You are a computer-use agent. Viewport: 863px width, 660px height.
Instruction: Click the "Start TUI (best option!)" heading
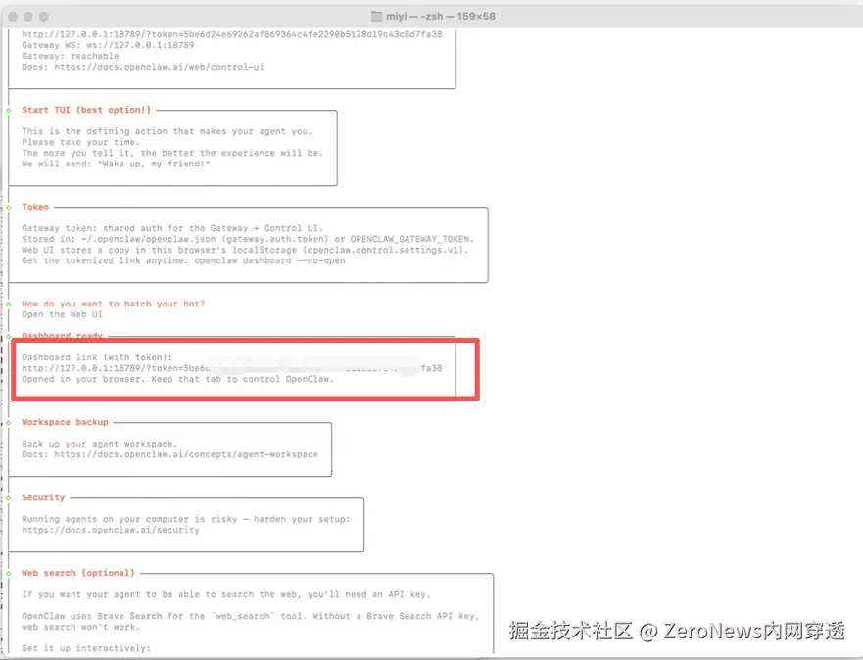tap(86, 110)
